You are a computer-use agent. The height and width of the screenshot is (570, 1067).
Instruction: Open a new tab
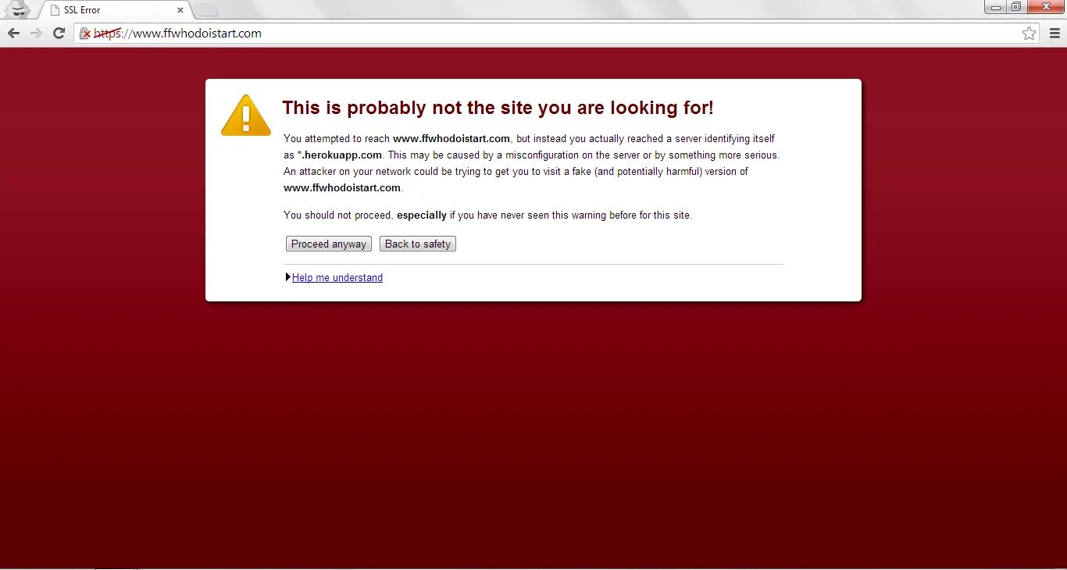click(206, 10)
